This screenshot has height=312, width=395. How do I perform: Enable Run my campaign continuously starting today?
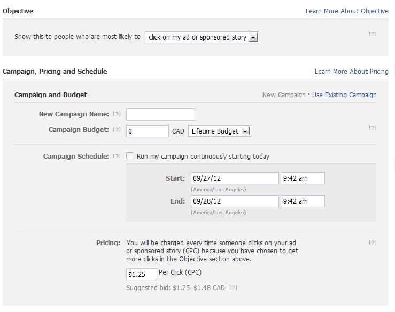click(x=130, y=156)
